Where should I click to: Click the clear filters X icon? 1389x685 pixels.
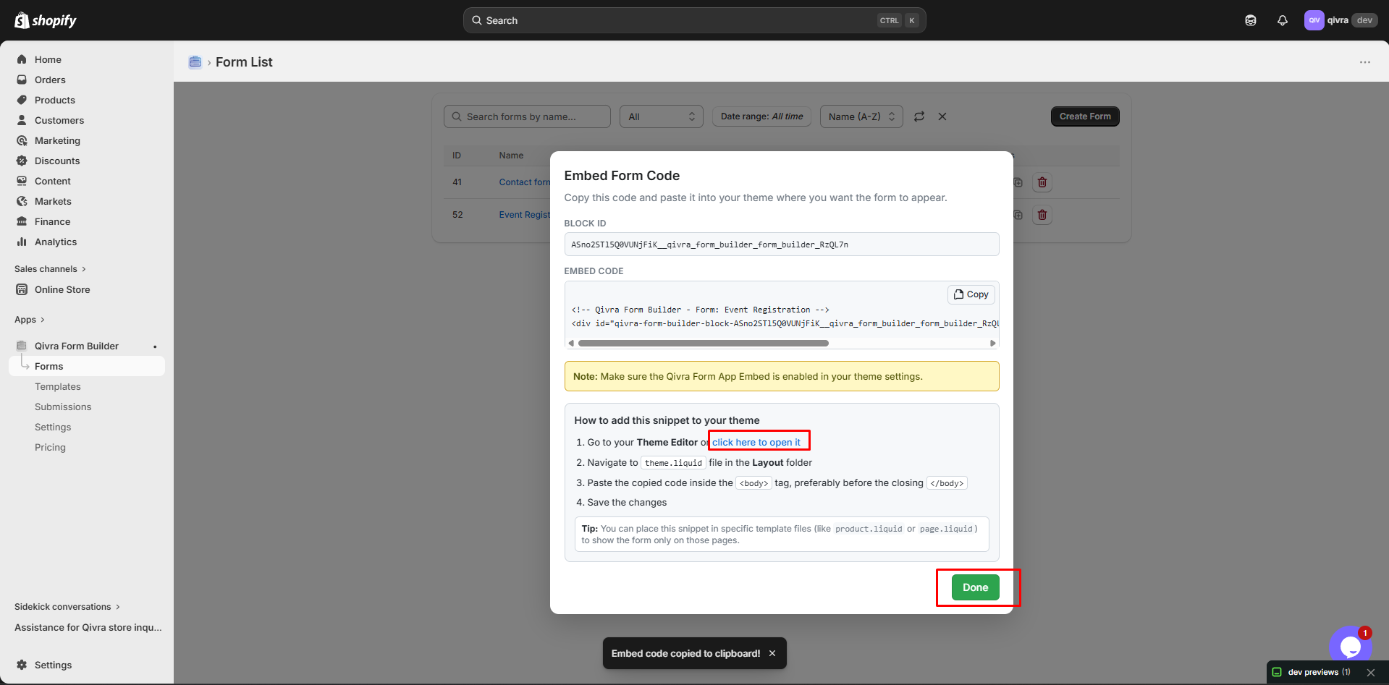point(942,116)
